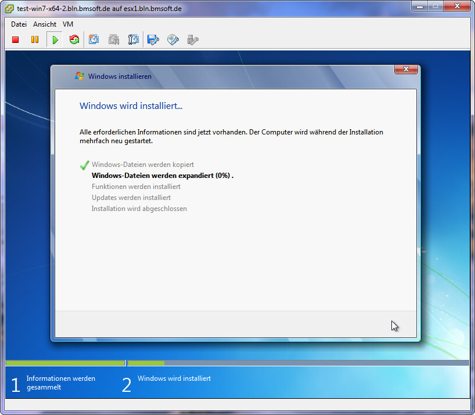Click the green Play power-on button

point(55,39)
